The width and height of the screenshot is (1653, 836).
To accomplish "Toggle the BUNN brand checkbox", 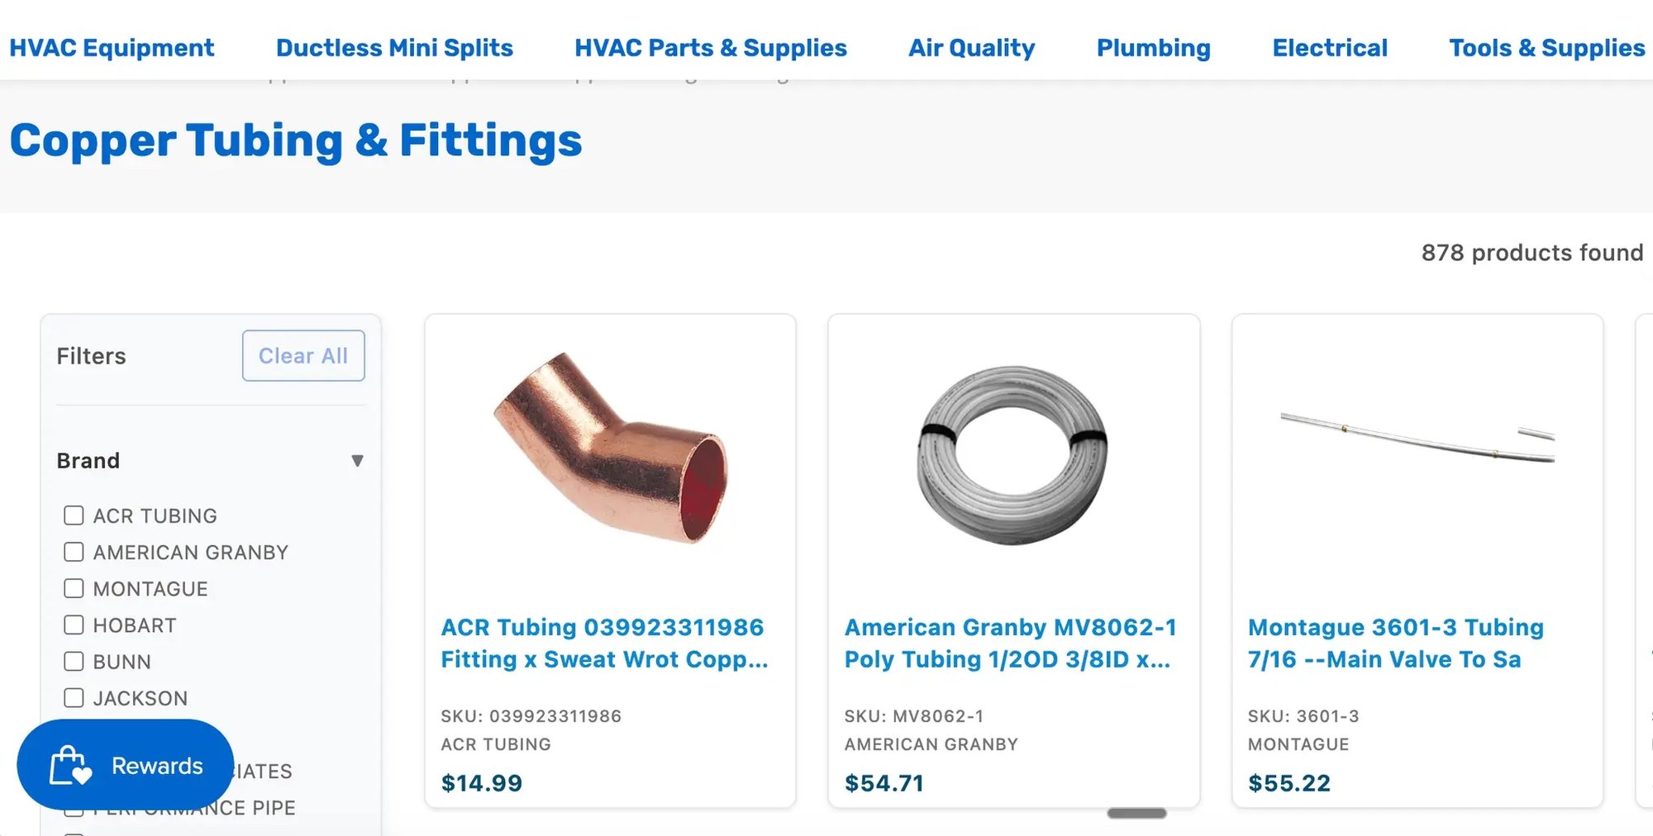I will pos(74,661).
